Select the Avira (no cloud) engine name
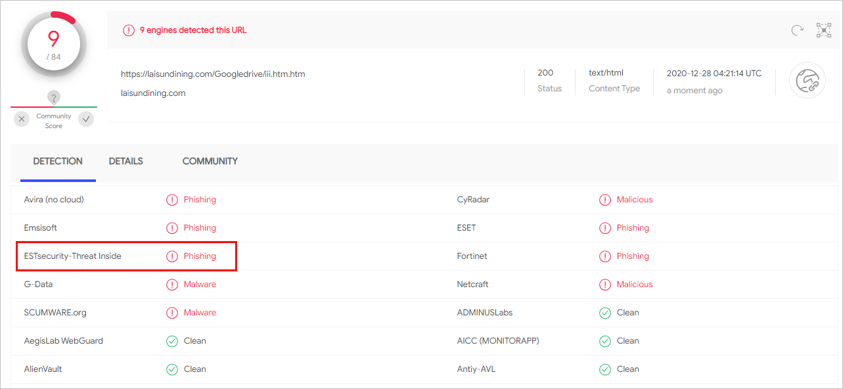Screen dimensions: 843x389 pos(54,200)
